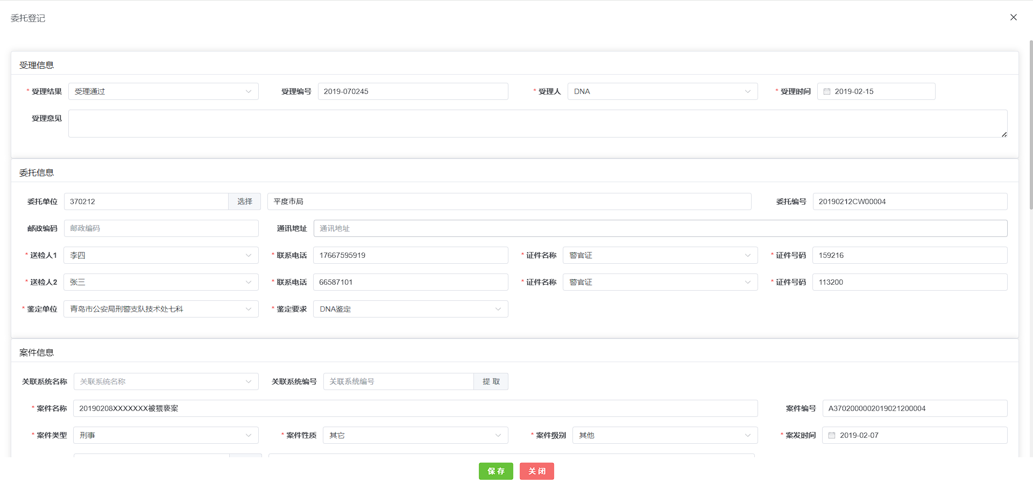
Task: Open the 送检人1 李四 dropdown
Action: click(x=161, y=255)
